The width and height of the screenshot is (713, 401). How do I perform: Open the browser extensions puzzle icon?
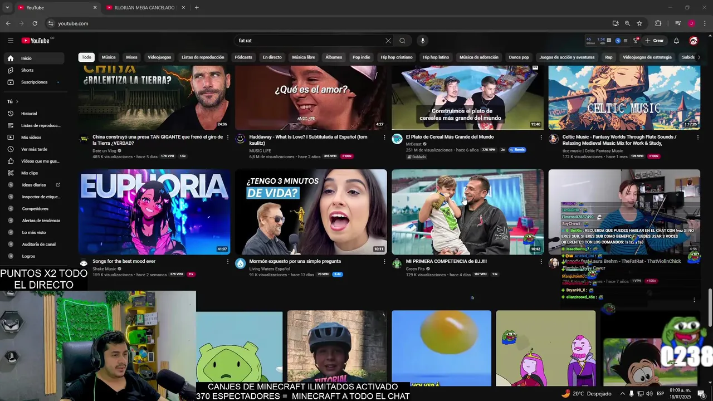pyautogui.click(x=658, y=23)
